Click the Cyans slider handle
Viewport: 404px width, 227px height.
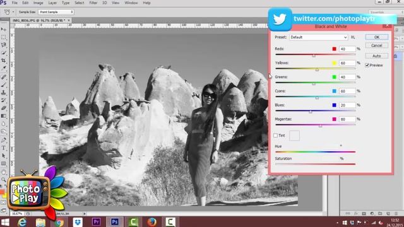[x=317, y=98]
